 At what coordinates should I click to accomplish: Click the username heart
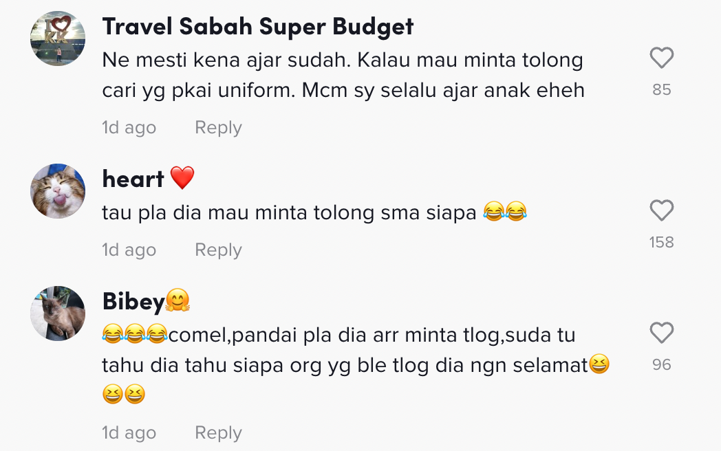(133, 179)
